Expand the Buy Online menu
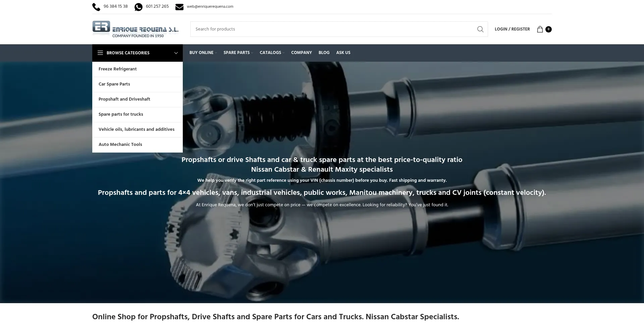 coord(203,53)
